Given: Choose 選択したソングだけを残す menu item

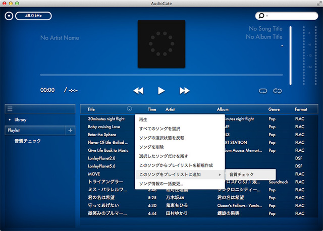Looking at the screenshot, I should (180, 156).
